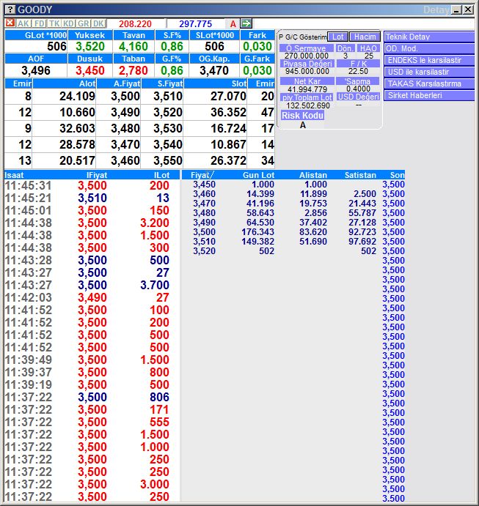
Task: Select bid price 3,500 in order book
Action: (125, 96)
